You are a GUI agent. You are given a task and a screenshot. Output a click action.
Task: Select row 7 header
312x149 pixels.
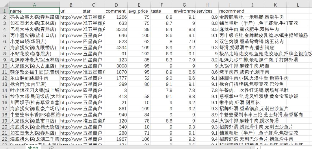[5, 48]
